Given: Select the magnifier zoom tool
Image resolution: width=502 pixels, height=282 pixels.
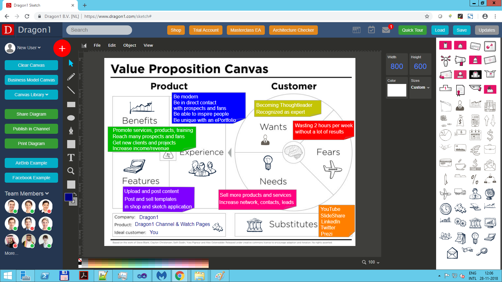Looking at the screenshot, I should tap(71, 171).
